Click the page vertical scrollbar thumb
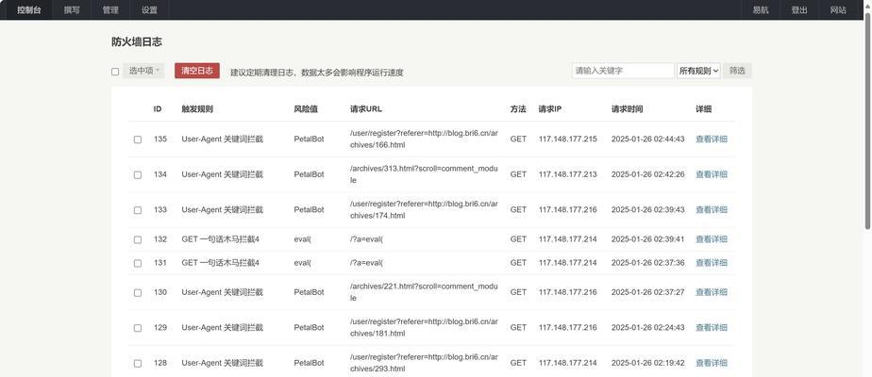This screenshot has width=872, height=377. coord(867,120)
